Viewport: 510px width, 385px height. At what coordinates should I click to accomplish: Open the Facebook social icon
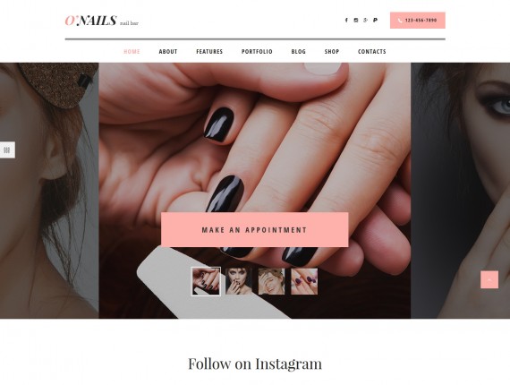click(x=346, y=21)
